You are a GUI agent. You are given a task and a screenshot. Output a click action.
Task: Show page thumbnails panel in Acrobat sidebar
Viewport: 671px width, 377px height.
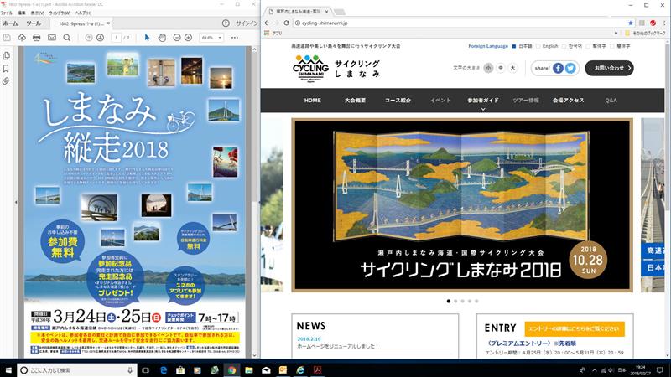coord(6,55)
